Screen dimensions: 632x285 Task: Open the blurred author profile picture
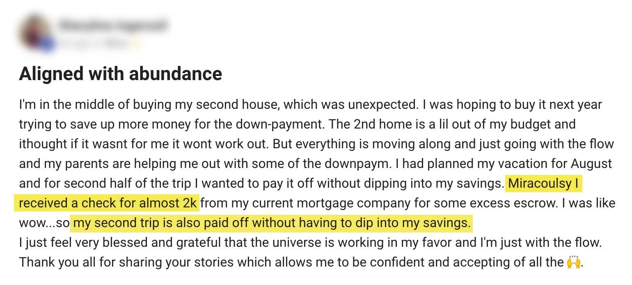tap(36, 33)
